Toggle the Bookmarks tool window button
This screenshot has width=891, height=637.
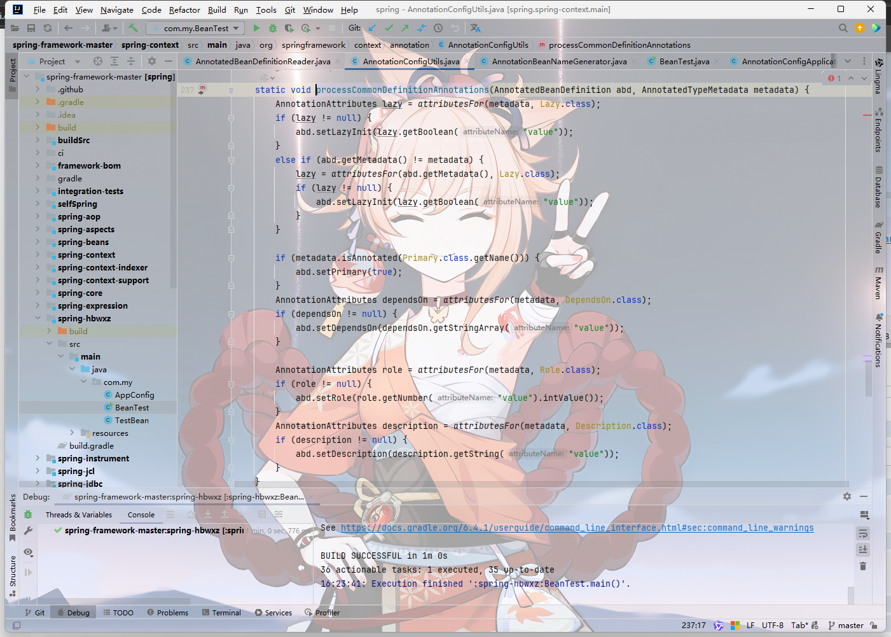[x=13, y=517]
